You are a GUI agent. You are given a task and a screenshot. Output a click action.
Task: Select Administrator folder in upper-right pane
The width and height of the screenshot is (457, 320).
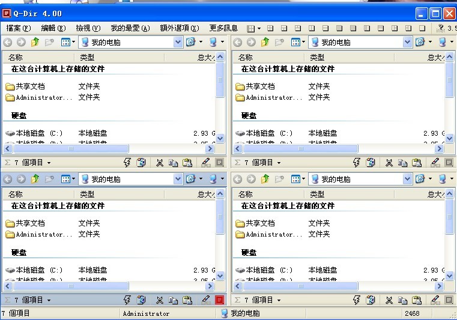tap(269, 97)
